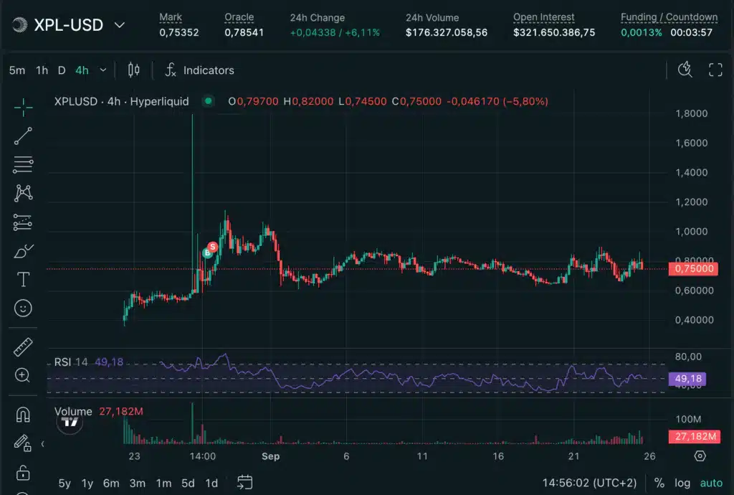This screenshot has height=495, width=734.
Task: Select the trend line drawing tool
Action: tap(23, 136)
